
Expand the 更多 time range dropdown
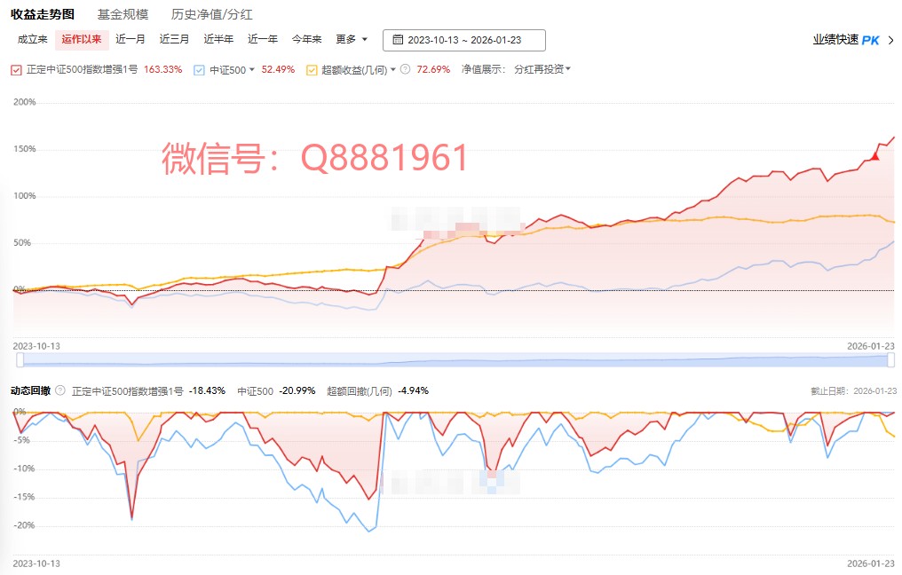pos(352,39)
